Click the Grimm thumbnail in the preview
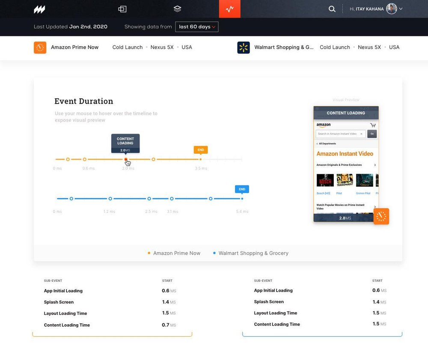This screenshot has width=428, height=358. pos(365,180)
